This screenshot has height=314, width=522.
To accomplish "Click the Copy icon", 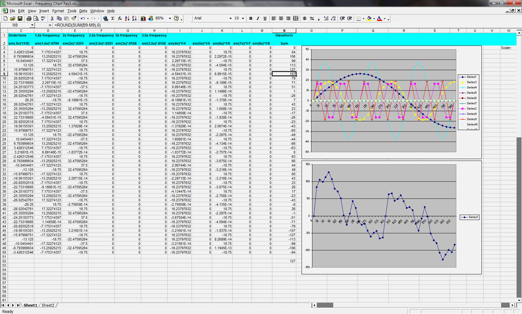I will [60, 18].
